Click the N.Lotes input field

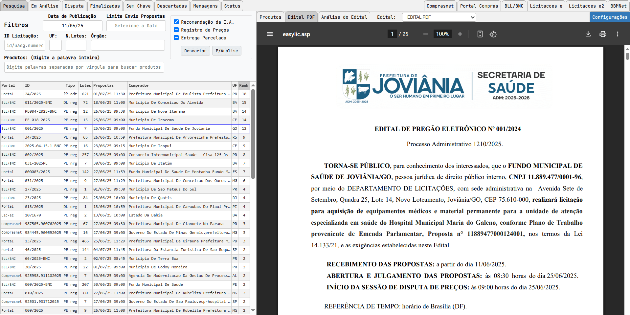(x=76, y=45)
